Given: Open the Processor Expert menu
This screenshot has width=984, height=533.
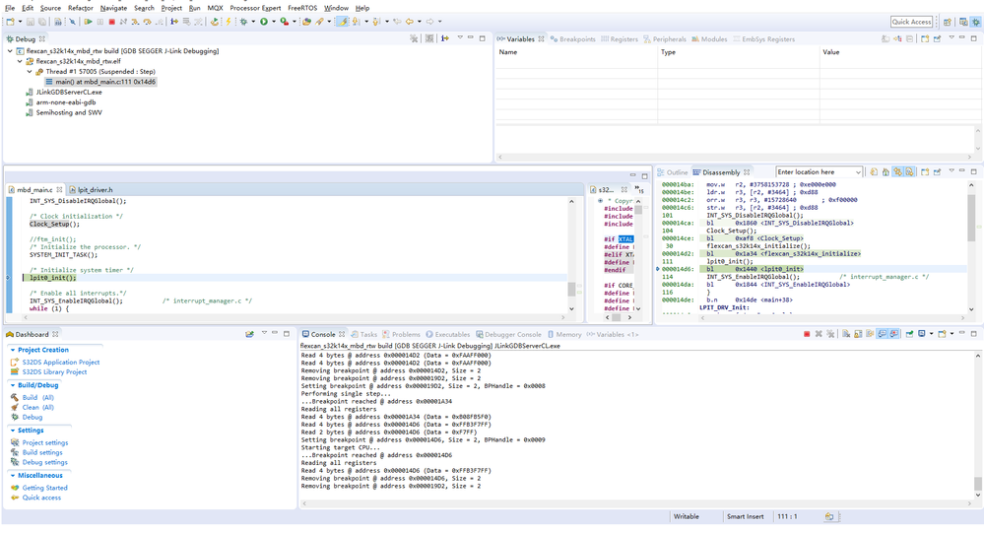Looking at the screenshot, I should point(255,8).
